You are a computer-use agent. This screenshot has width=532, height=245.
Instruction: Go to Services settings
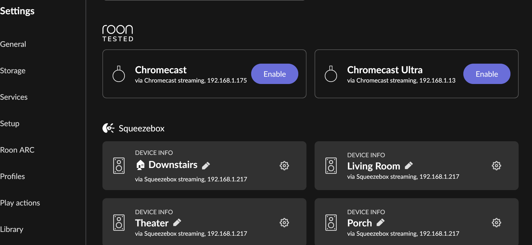(x=14, y=97)
